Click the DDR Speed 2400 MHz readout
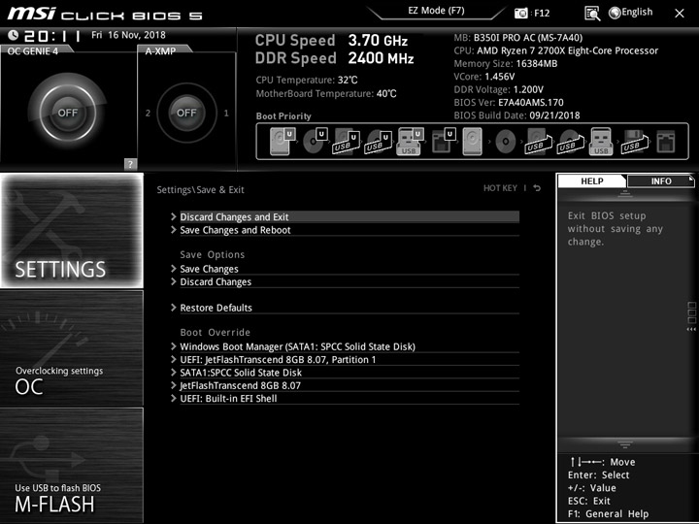 click(334, 58)
